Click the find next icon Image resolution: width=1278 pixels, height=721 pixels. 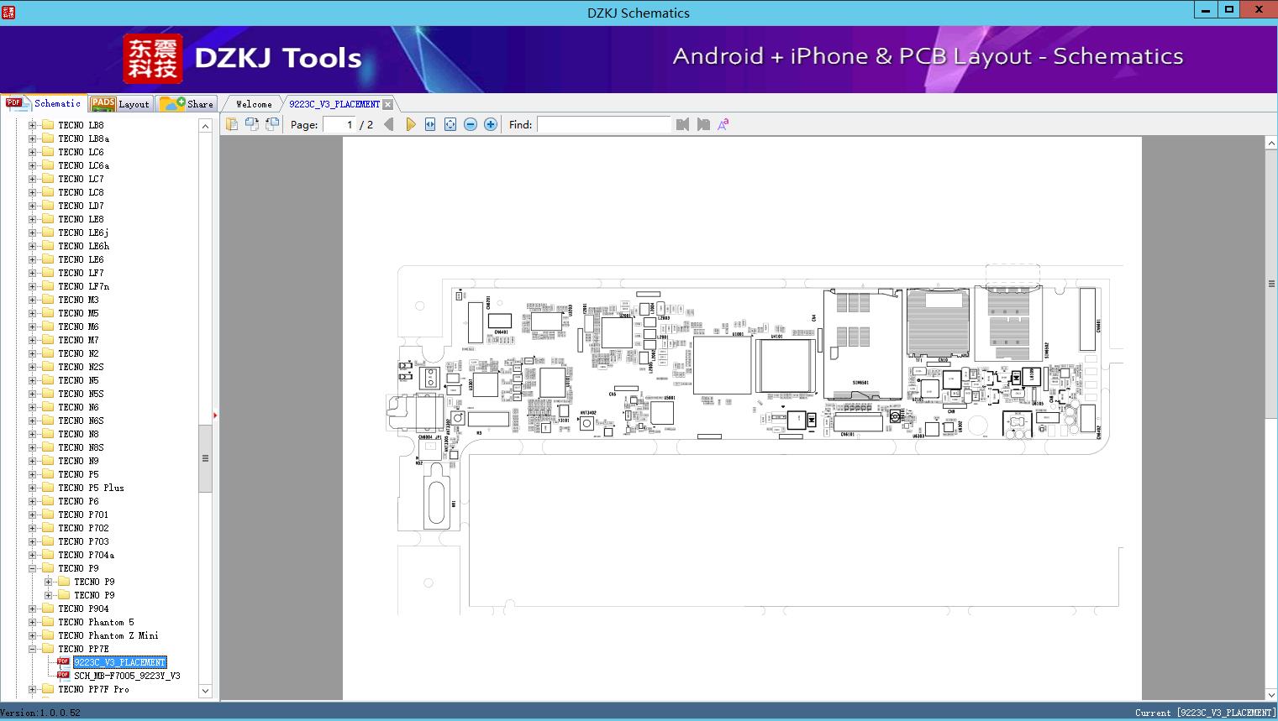point(703,124)
